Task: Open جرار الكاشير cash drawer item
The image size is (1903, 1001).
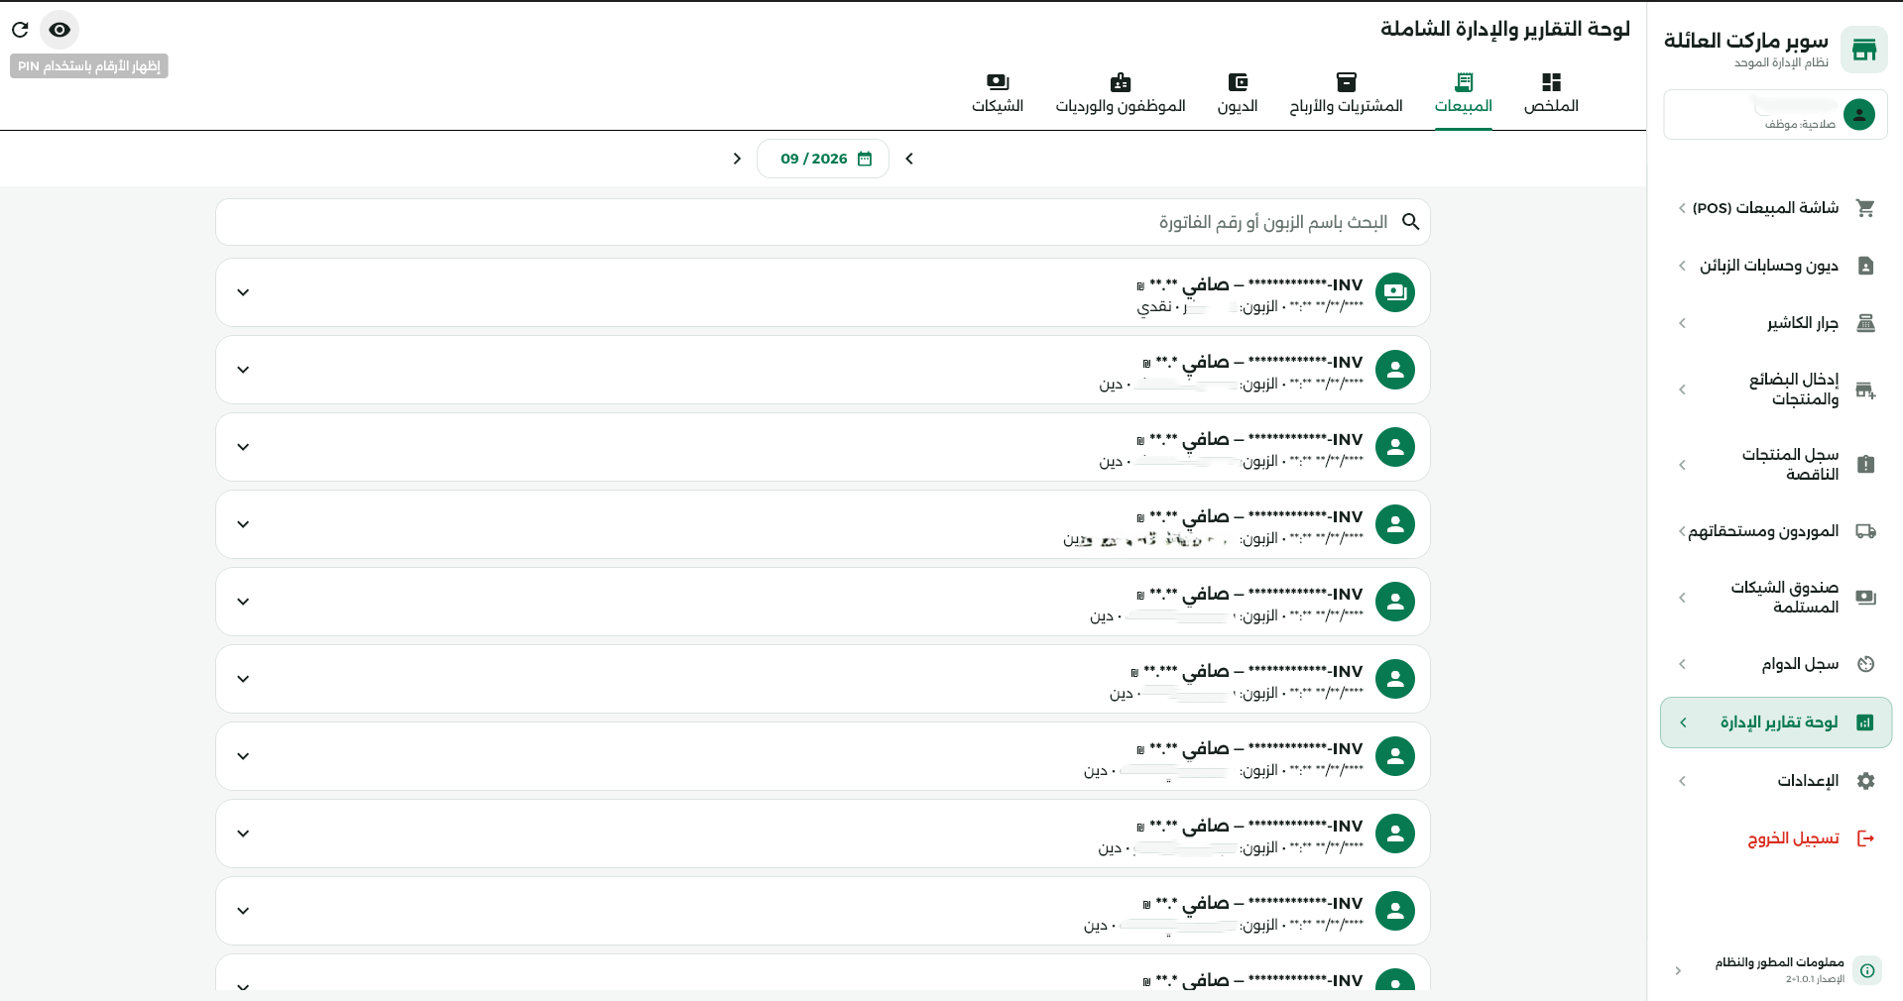Action: 1775,323
